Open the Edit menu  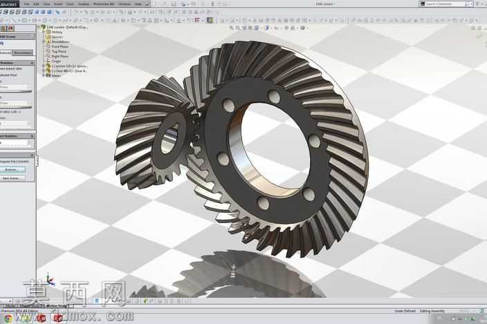click(x=37, y=4)
